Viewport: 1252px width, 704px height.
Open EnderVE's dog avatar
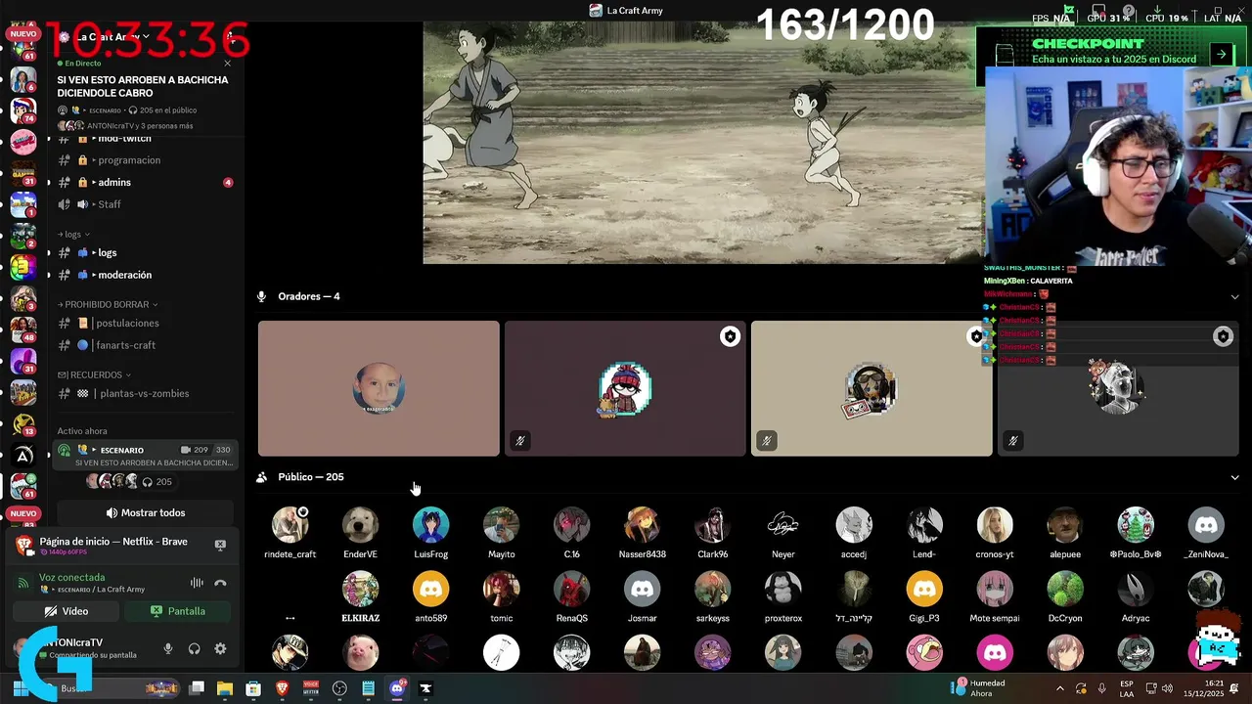click(360, 525)
